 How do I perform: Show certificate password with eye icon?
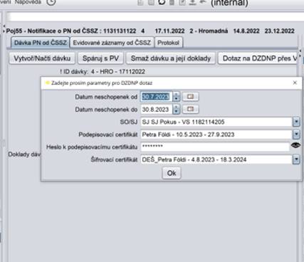295,145
